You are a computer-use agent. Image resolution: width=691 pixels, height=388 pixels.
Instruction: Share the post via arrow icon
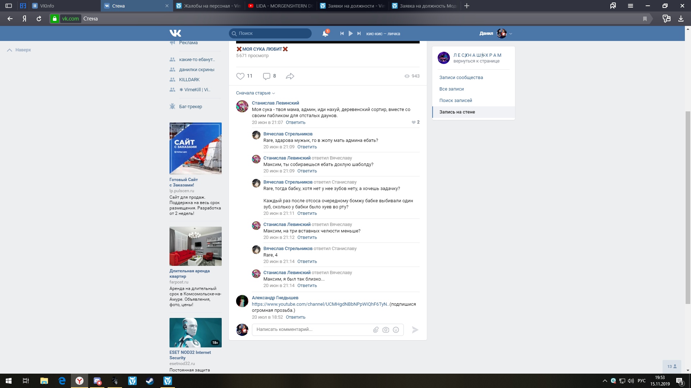click(290, 76)
